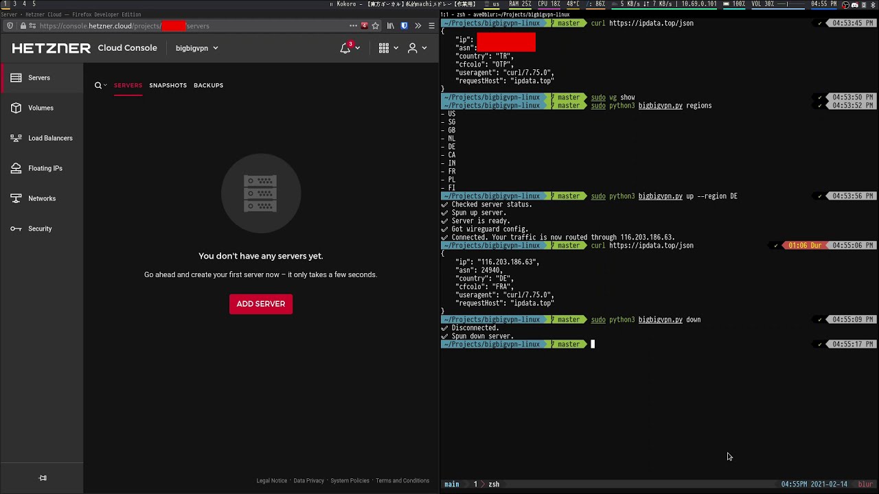
Task: Click the 'Server is ready.' line
Action: click(480, 221)
